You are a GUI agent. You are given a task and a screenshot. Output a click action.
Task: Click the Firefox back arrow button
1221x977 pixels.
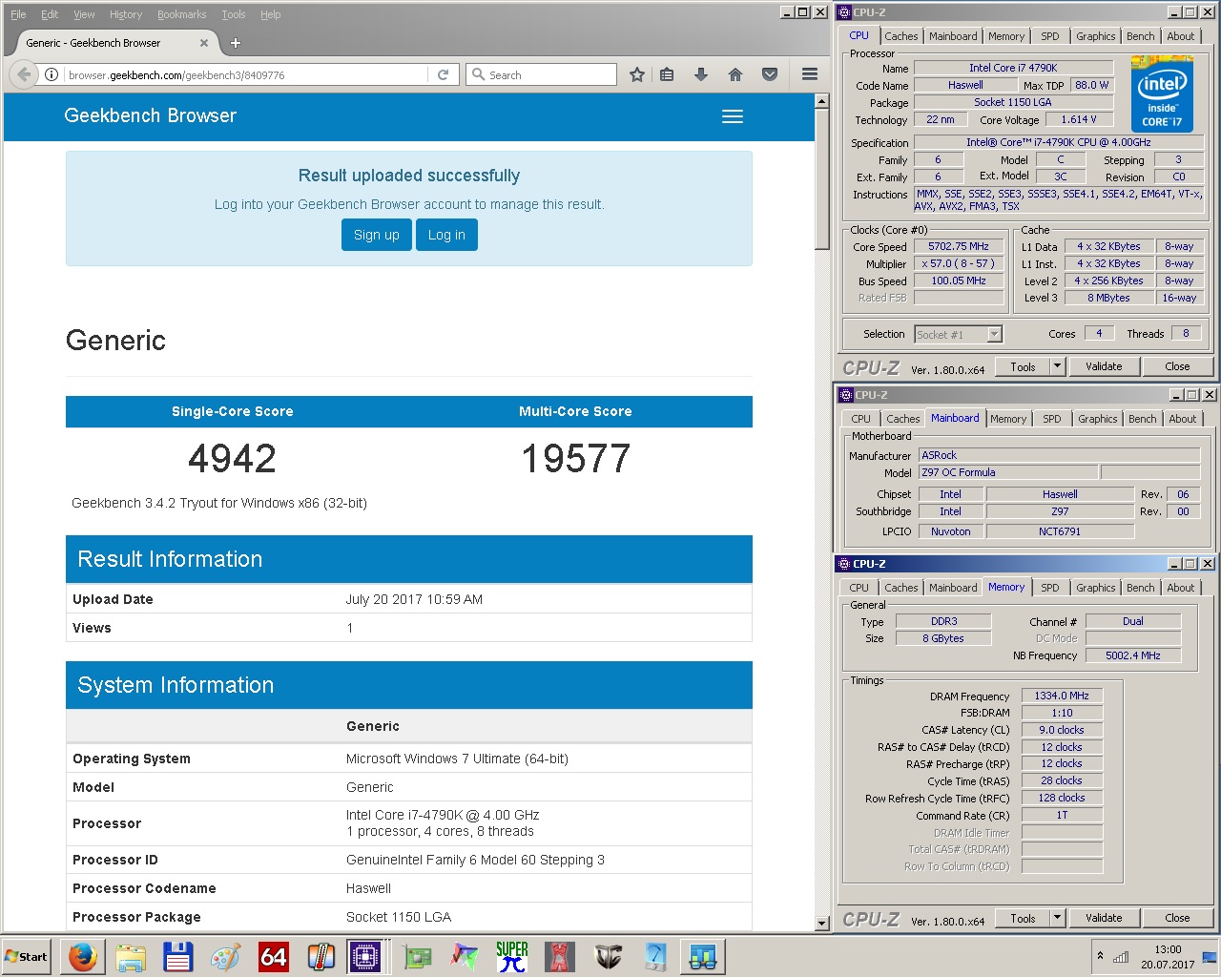coord(24,74)
